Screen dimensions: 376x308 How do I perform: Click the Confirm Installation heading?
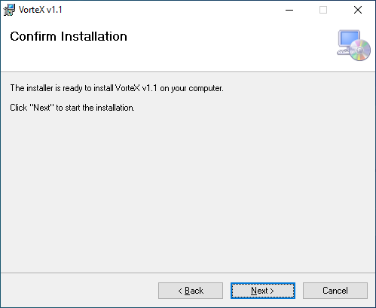[x=69, y=36]
